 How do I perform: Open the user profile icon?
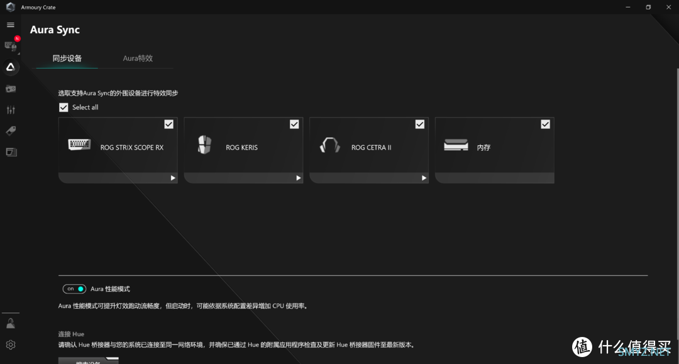pos(11,323)
